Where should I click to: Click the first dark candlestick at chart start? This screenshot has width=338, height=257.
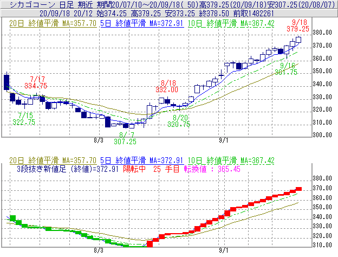coord(6,82)
